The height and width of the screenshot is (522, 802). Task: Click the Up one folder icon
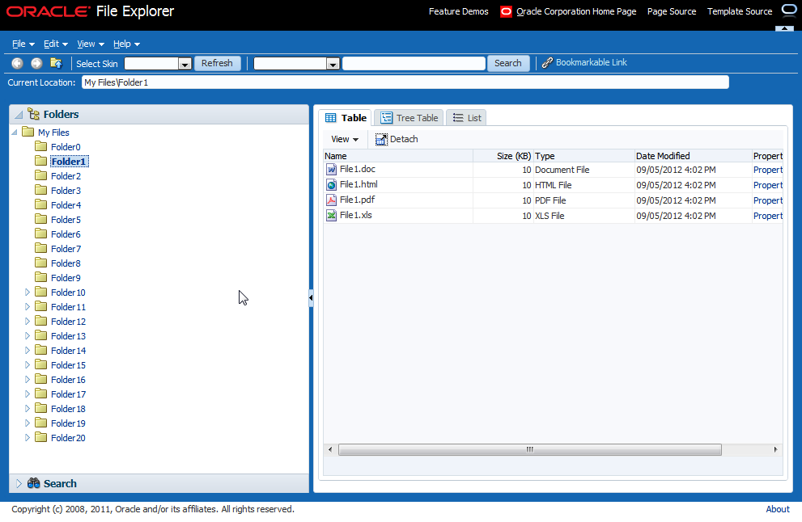click(x=57, y=63)
